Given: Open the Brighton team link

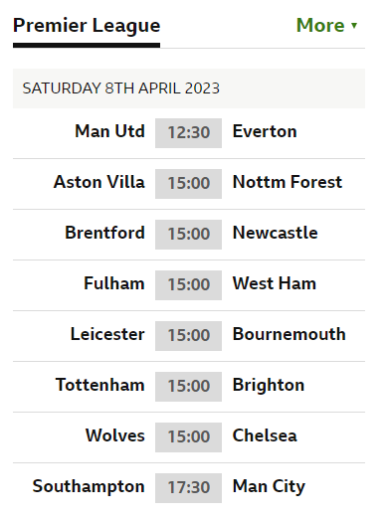Looking at the screenshot, I should (x=269, y=385).
